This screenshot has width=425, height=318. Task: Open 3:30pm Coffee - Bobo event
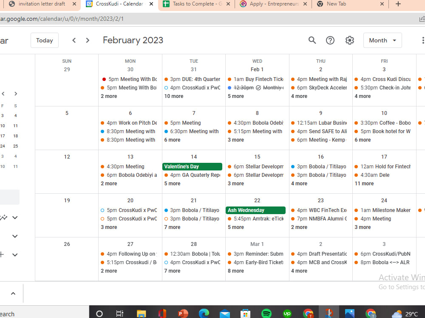(x=382, y=123)
